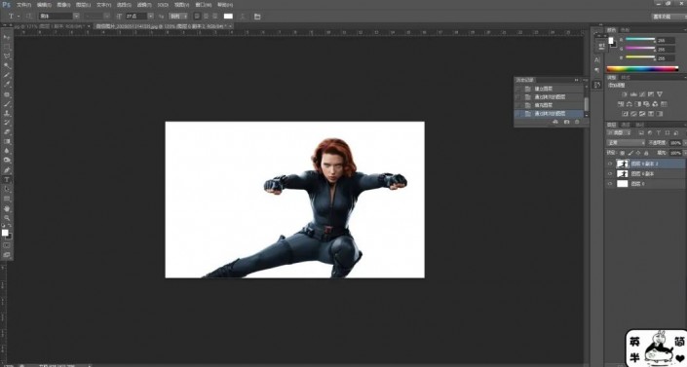Toggle visibility of bottom layer 图层 0
Viewport: 687px width, 367px height.
tap(609, 184)
